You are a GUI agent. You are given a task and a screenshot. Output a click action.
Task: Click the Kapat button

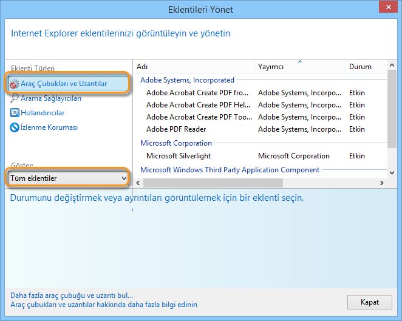pyautogui.click(x=370, y=302)
